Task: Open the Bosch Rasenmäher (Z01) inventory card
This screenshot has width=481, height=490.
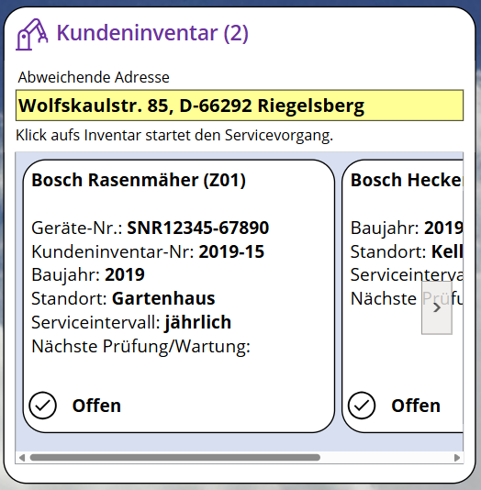Action: point(179,296)
